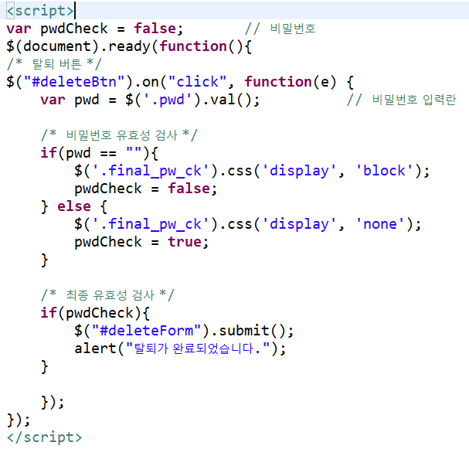Screen dimensions: 469x449
Task: Click the line 'if(pwd == ""){'
Action: tap(100, 153)
